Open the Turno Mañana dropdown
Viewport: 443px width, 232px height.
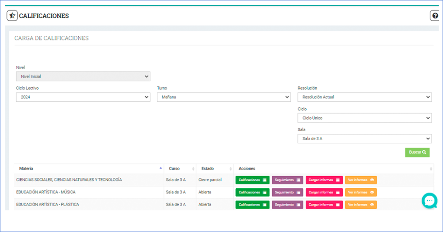tap(224, 97)
